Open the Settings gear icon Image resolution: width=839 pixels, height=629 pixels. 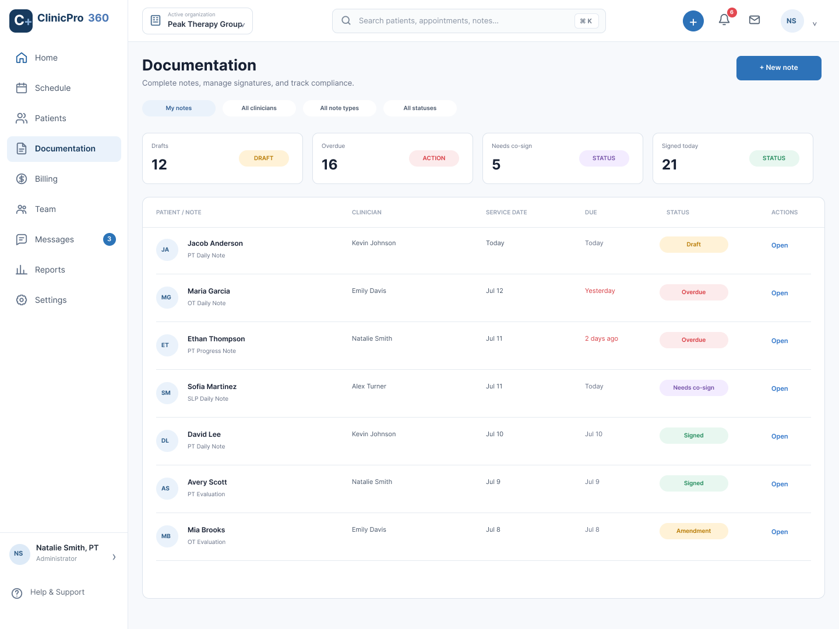point(22,300)
